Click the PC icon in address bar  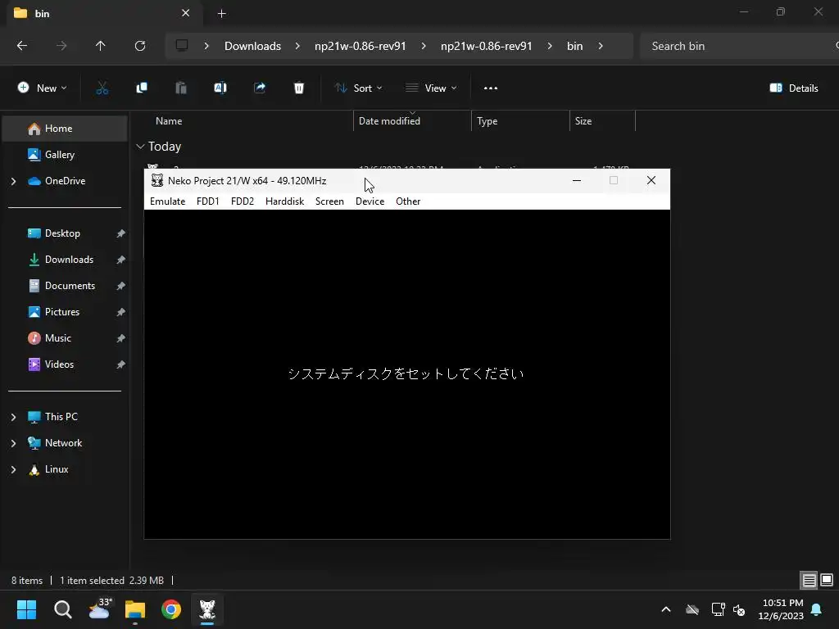point(182,46)
